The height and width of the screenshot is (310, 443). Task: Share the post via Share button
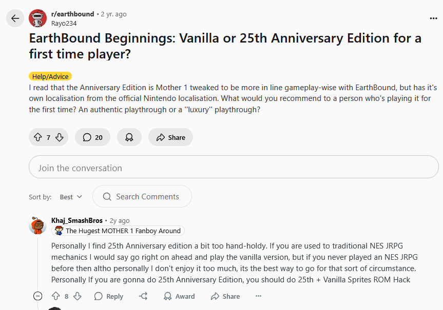170,137
